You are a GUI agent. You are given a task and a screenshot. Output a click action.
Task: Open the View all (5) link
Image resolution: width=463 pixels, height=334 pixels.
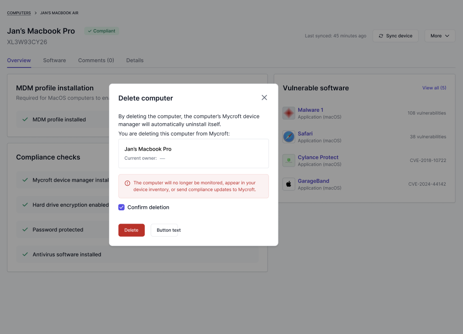434,88
